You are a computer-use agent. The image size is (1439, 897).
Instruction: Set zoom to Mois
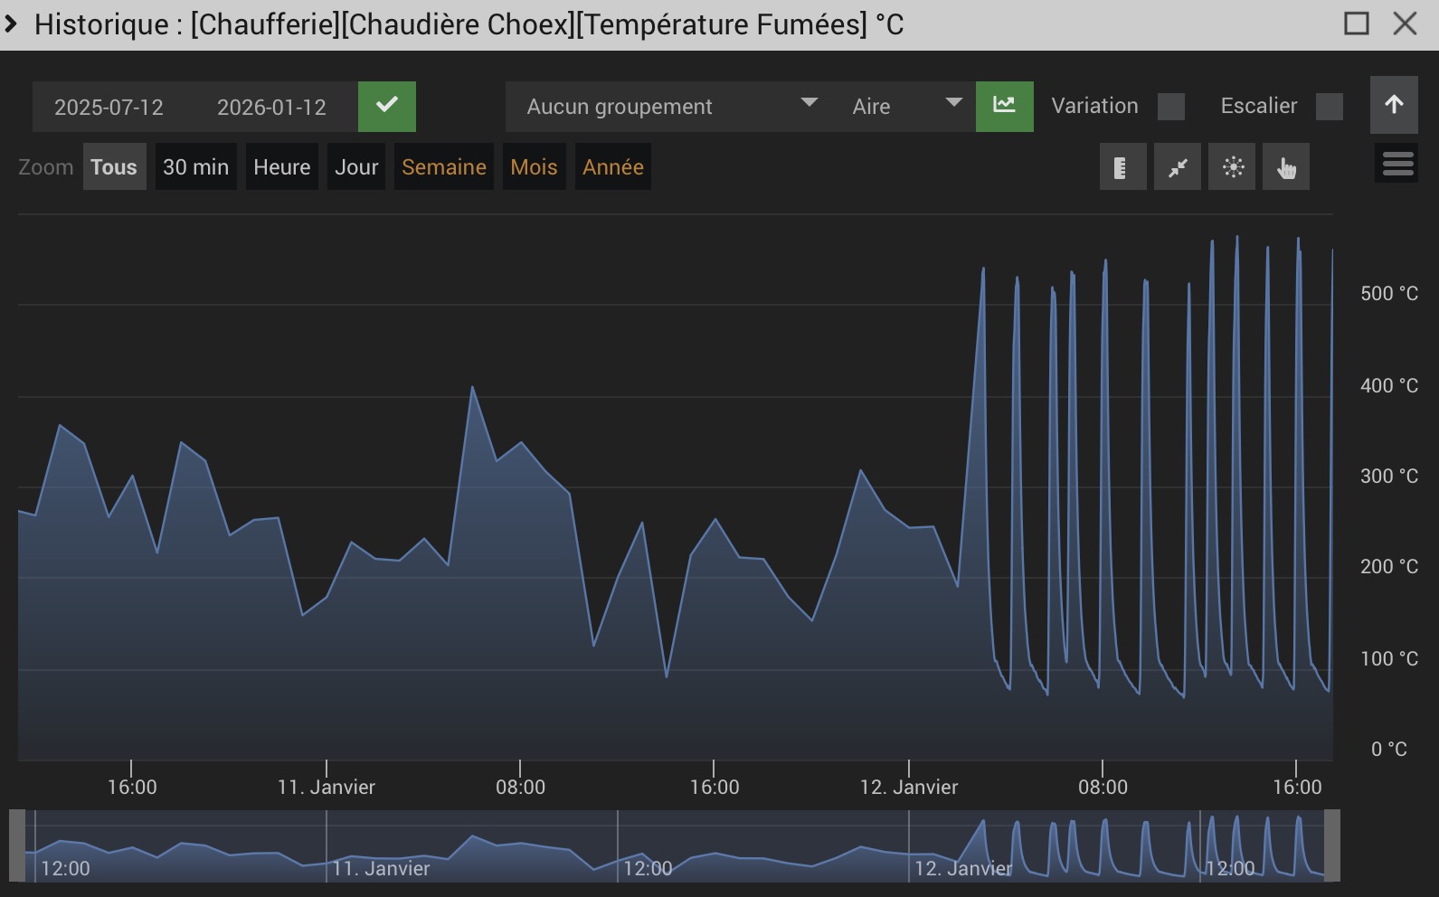coord(534,167)
